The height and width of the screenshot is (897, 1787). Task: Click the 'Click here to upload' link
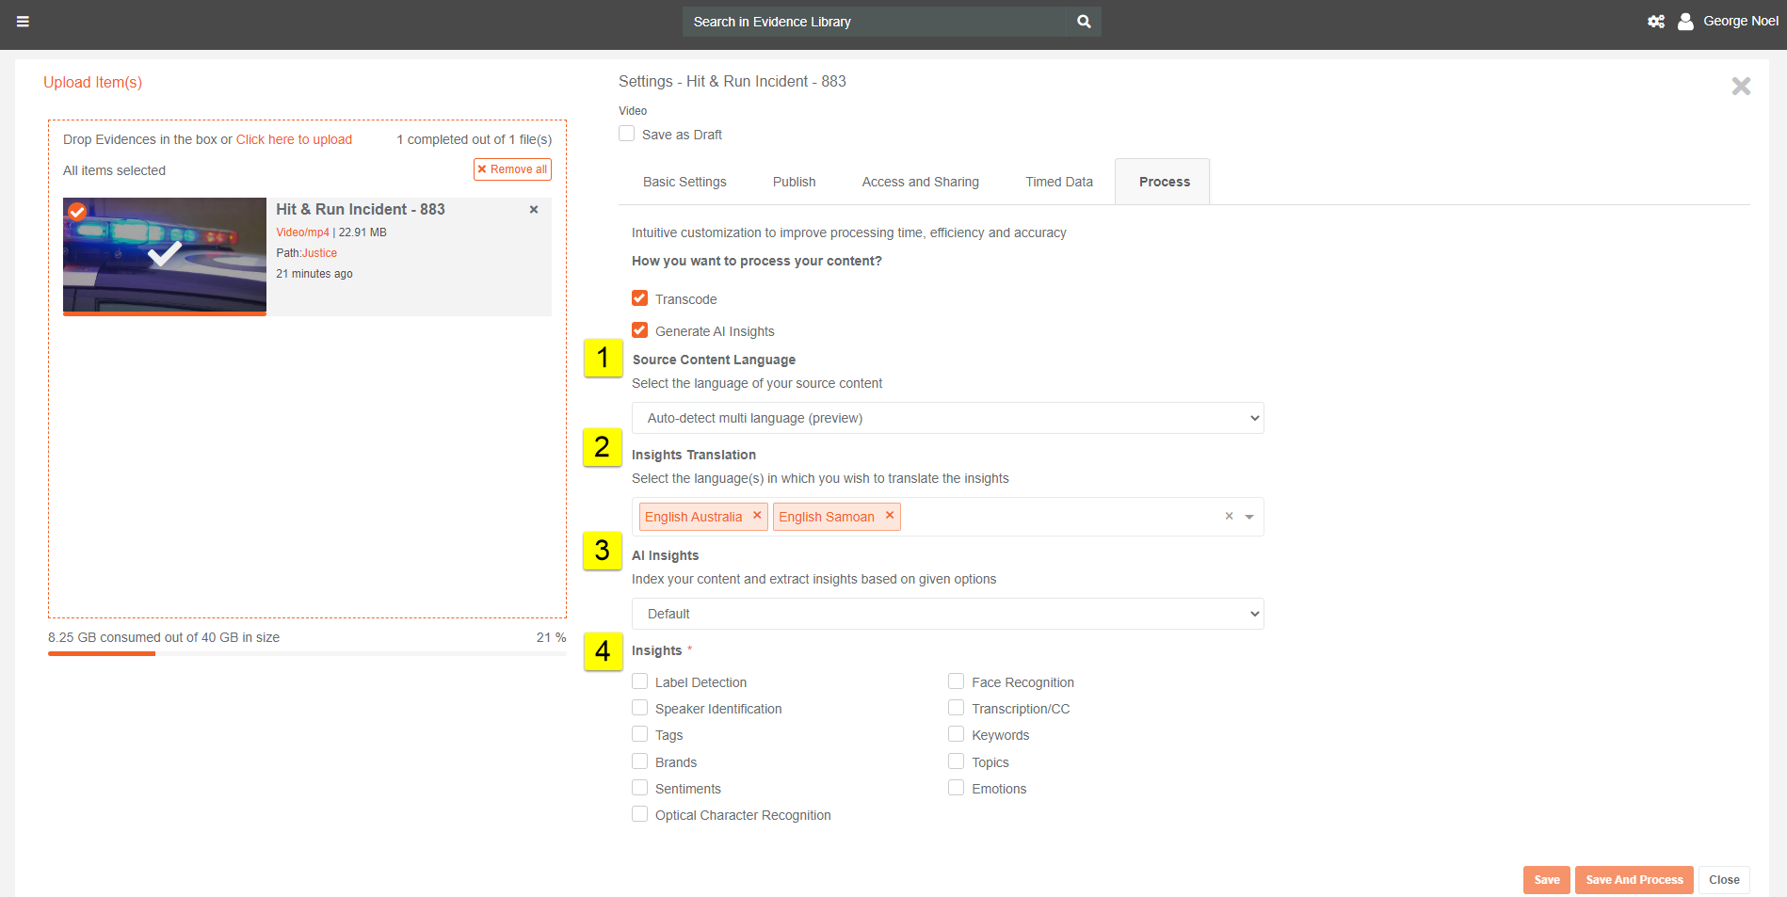pyautogui.click(x=294, y=139)
